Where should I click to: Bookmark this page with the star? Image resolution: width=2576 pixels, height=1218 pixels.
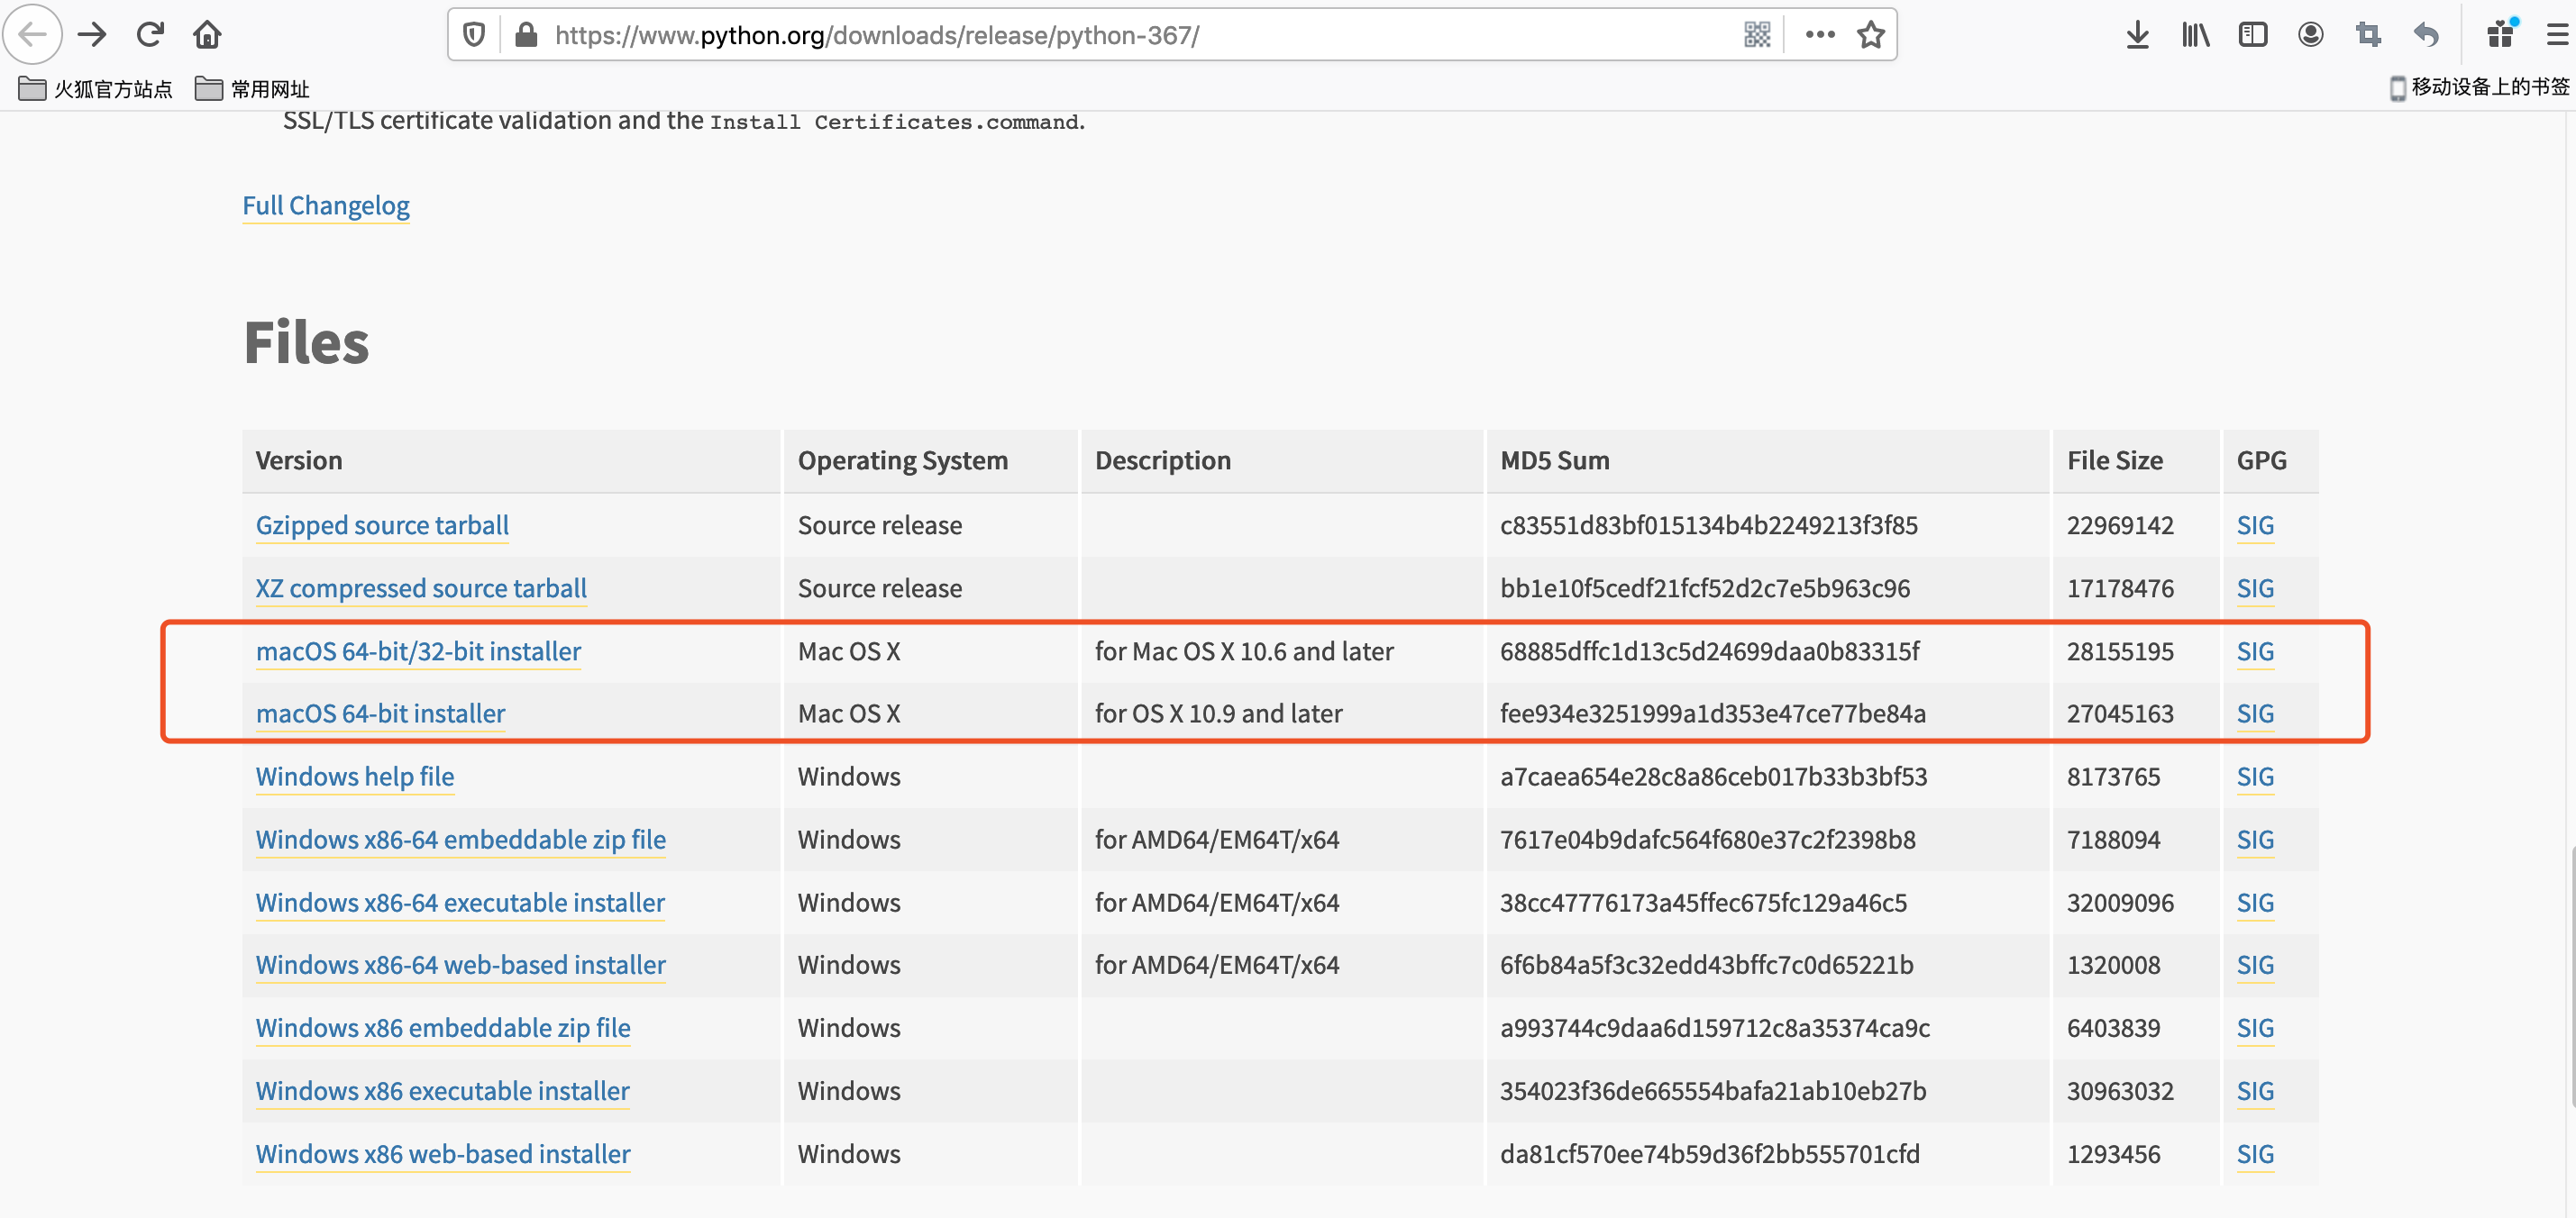click(1870, 35)
